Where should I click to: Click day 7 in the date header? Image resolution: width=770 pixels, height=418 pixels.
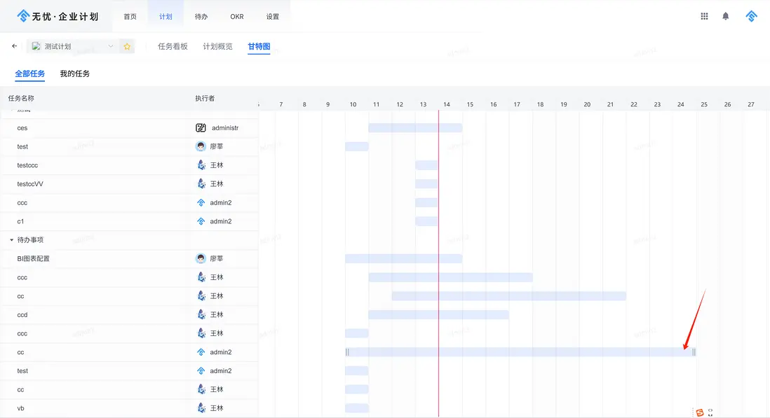281,104
